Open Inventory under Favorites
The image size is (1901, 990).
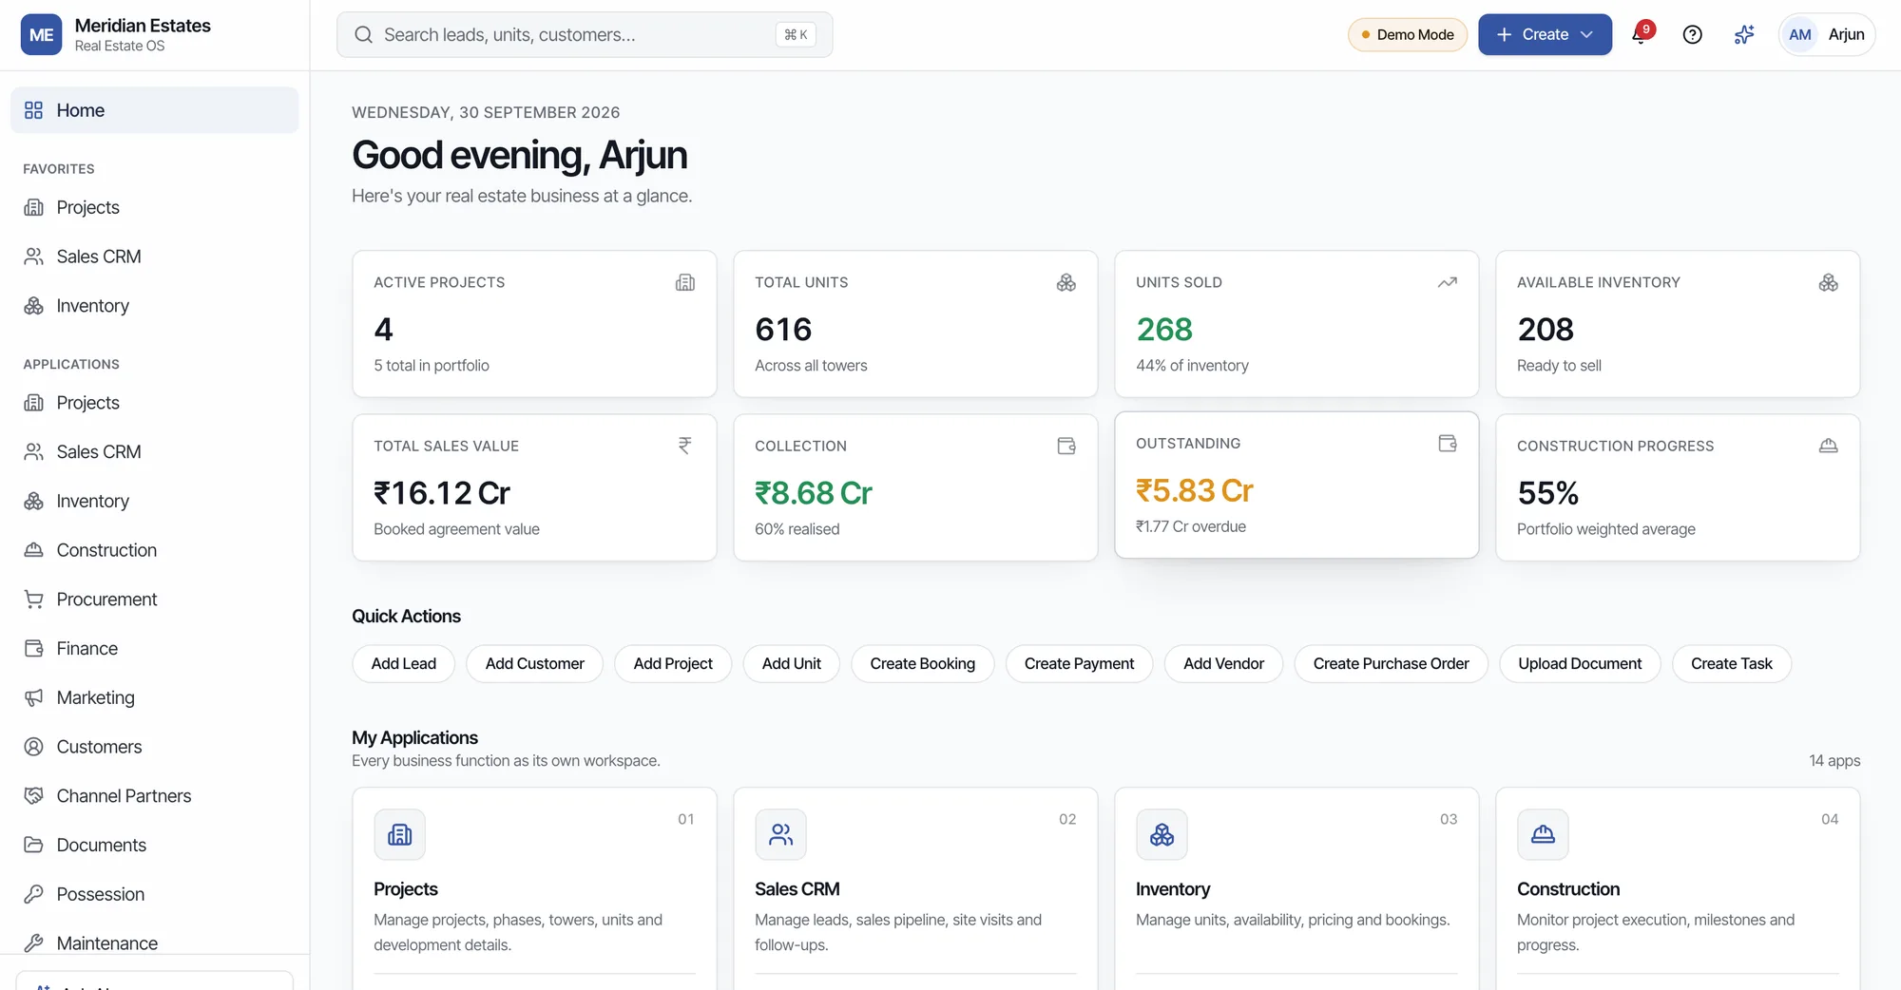(155, 306)
